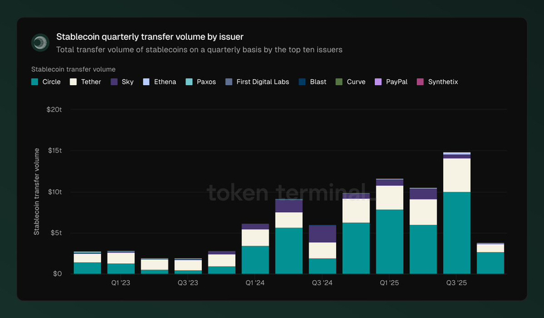The width and height of the screenshot is (544, 318).
Task: Click the $20t y-axis label
Action: click(x=54, y=109)
